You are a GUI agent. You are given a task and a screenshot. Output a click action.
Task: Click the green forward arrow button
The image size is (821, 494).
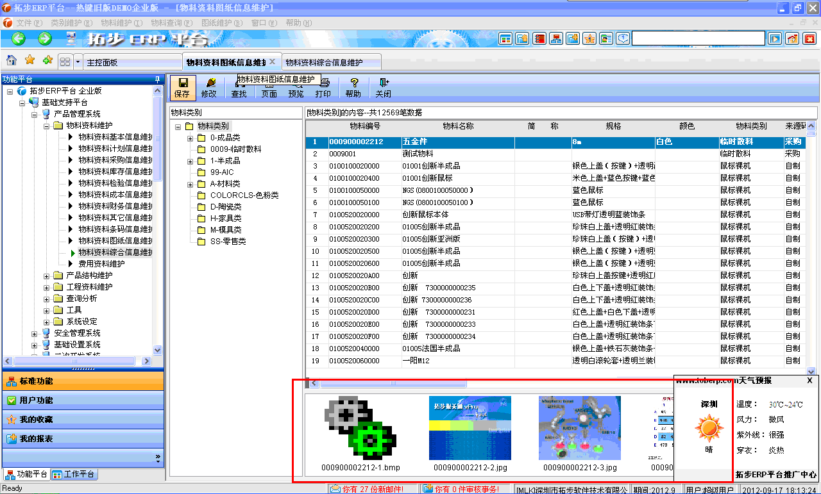(x=45, y=38)
